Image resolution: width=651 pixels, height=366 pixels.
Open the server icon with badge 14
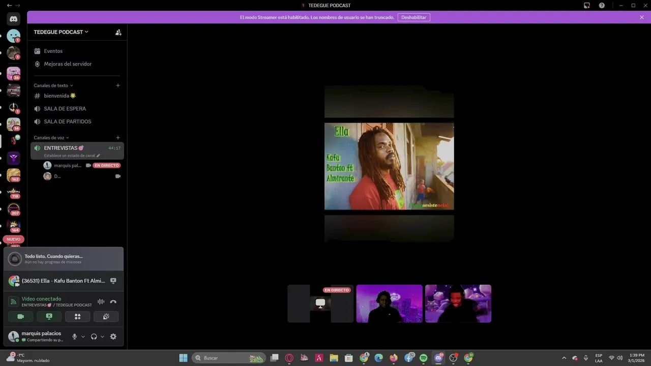(x=14, y=125)
